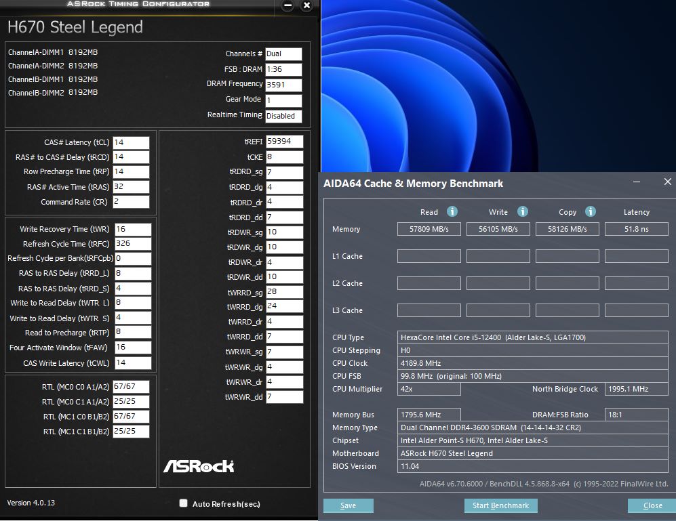Image resolution: width=676 pixels, height=521 pixels.
Task: Select the tRRD_S value field
Action: (x=133, y=289)
